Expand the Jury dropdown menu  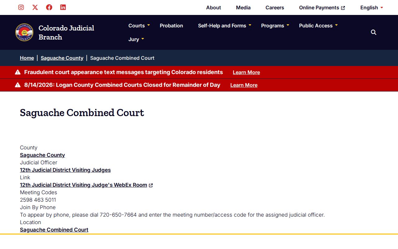click(x=136, y=39)
